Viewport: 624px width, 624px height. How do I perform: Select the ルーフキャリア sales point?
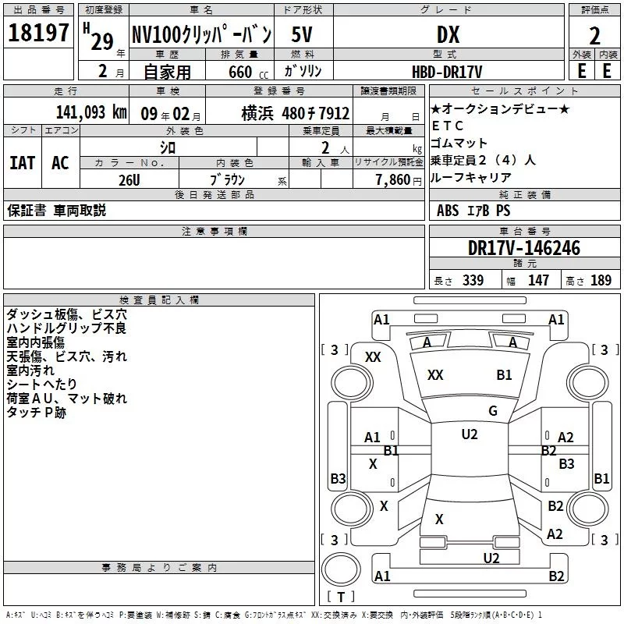point(471,177)
